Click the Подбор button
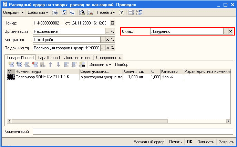Viewport: 237px width, 147px height. click(122, 65)
